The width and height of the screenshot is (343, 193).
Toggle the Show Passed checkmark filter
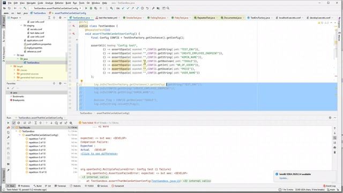pos(14,123)
